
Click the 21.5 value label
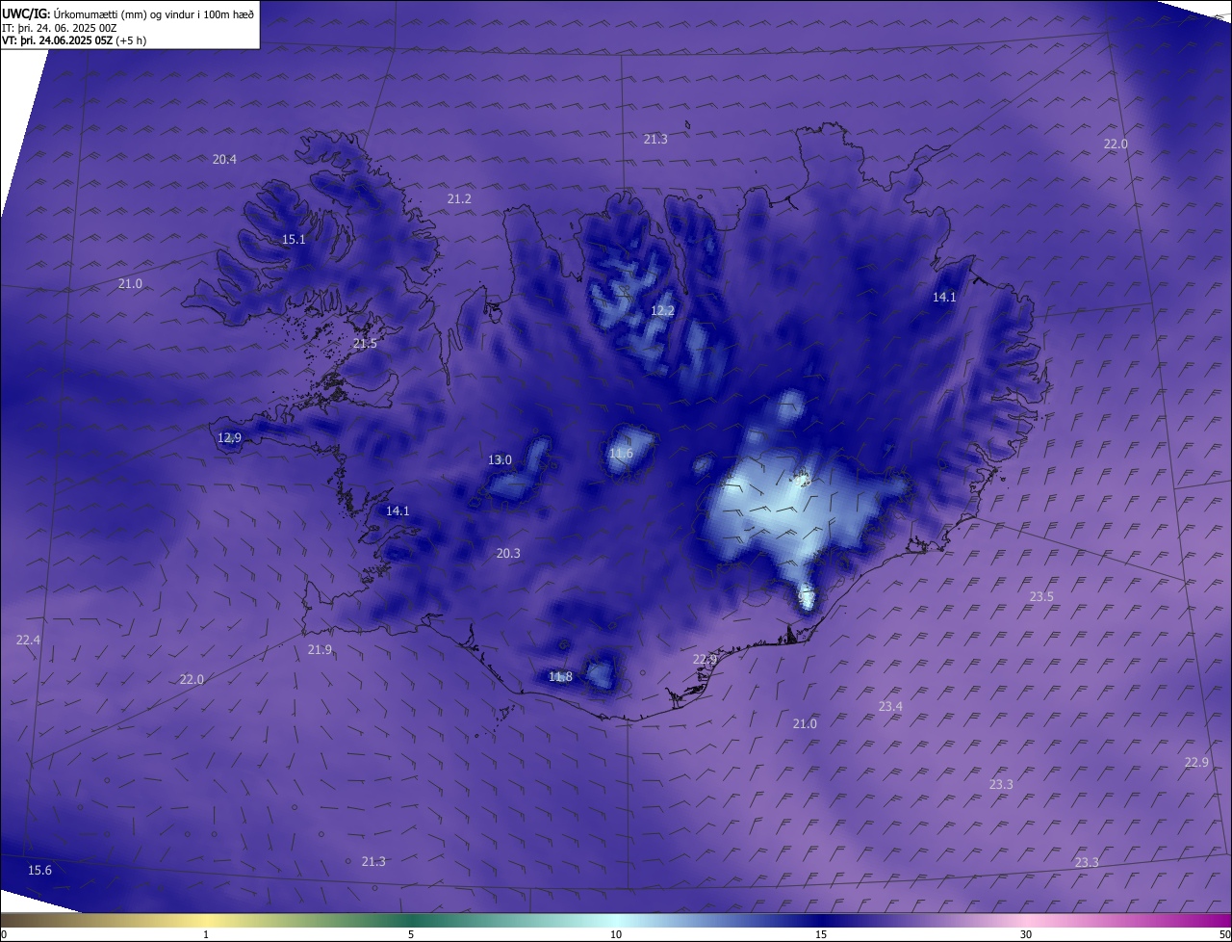point(365,344)
